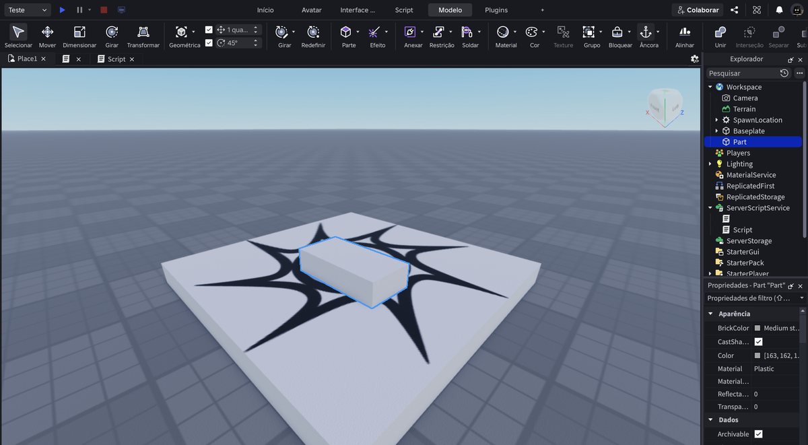808x445 pixels.
Task: Select Terrain in the explorer
Action: tap(744, 109)
